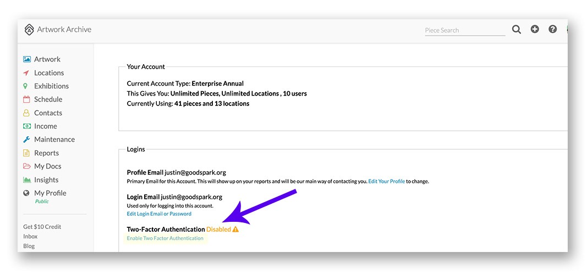Open Maintenance from sidebar
The width and height of the screenshot is (587, 274).
54,139
